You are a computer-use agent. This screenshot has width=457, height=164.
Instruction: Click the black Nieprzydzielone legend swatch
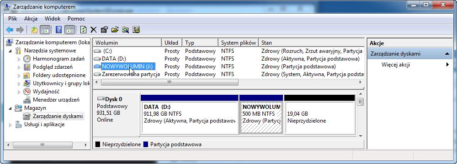click(98, 144)
